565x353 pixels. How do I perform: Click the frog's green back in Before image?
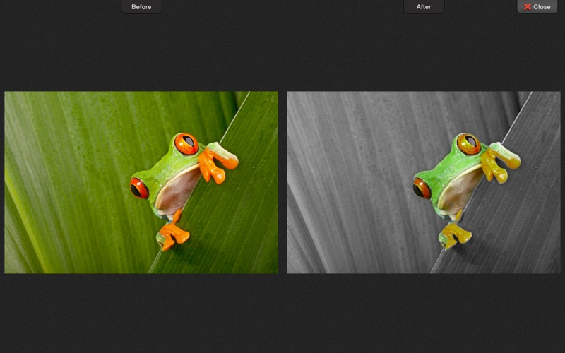coord(165,169)
